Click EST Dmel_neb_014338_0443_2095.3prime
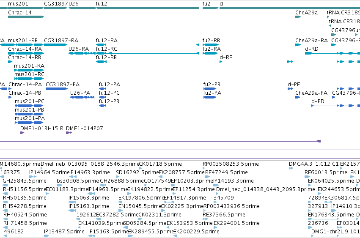Image resolution: width=360 pixels, height=238 pixels. [x=266, y=190]
